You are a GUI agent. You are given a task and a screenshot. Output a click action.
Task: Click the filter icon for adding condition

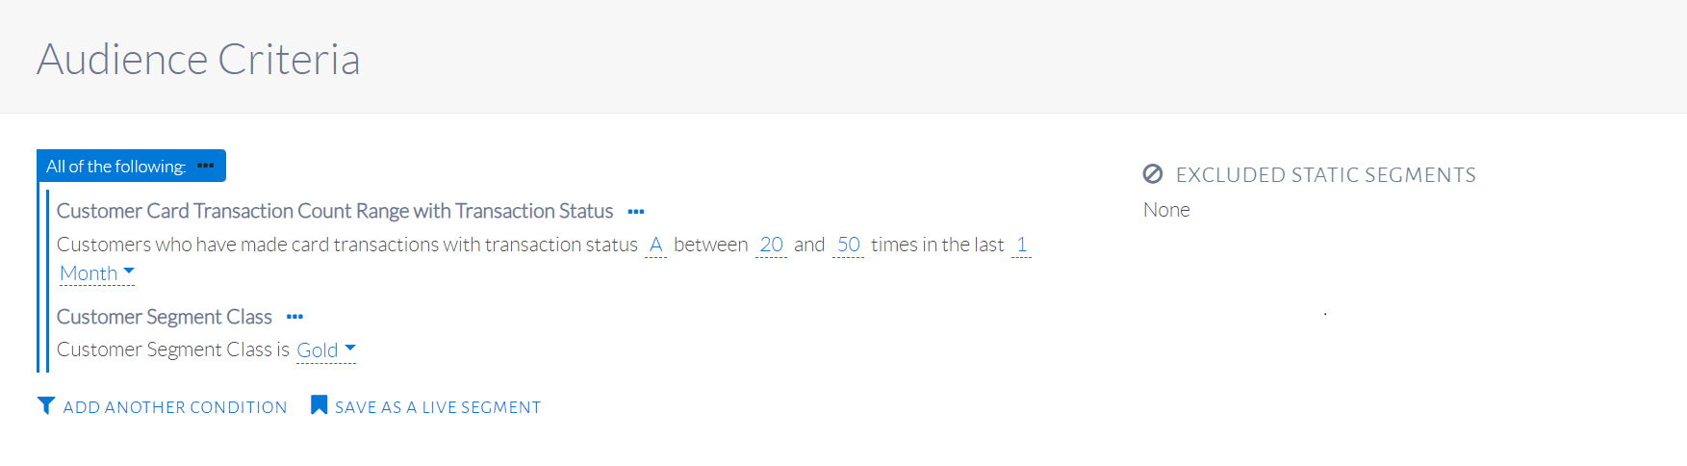tap(46, 406)
